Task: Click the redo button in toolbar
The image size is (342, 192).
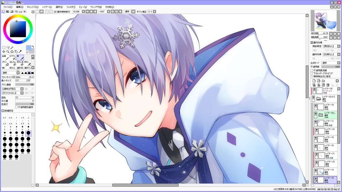Action: tap(41, 11)
